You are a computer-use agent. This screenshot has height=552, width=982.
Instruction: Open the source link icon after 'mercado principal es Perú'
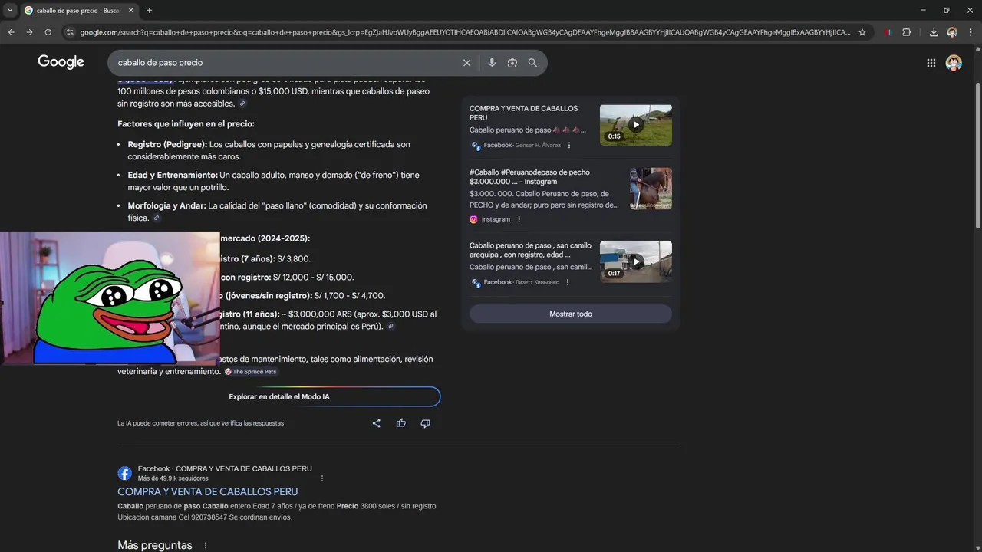[390, 327]
